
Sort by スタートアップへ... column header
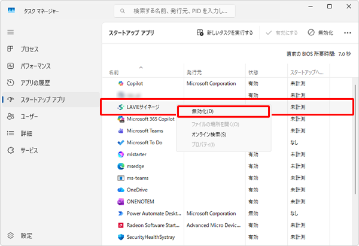click(x=307, y=72)
